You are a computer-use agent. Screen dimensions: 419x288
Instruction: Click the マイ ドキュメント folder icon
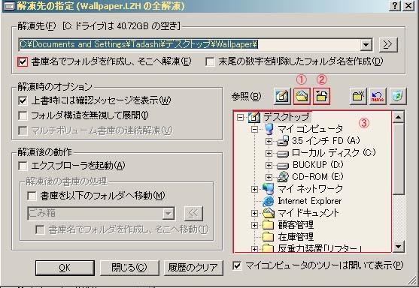(269, 212)
